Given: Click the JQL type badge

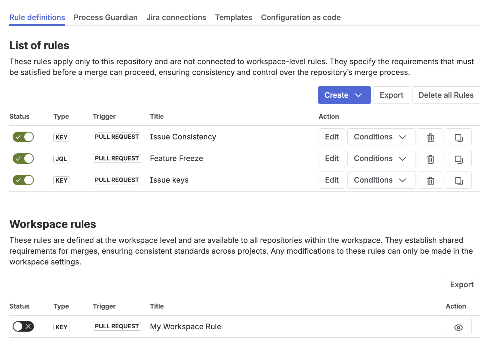Looking at the screenshot, I should click(61, 159).
